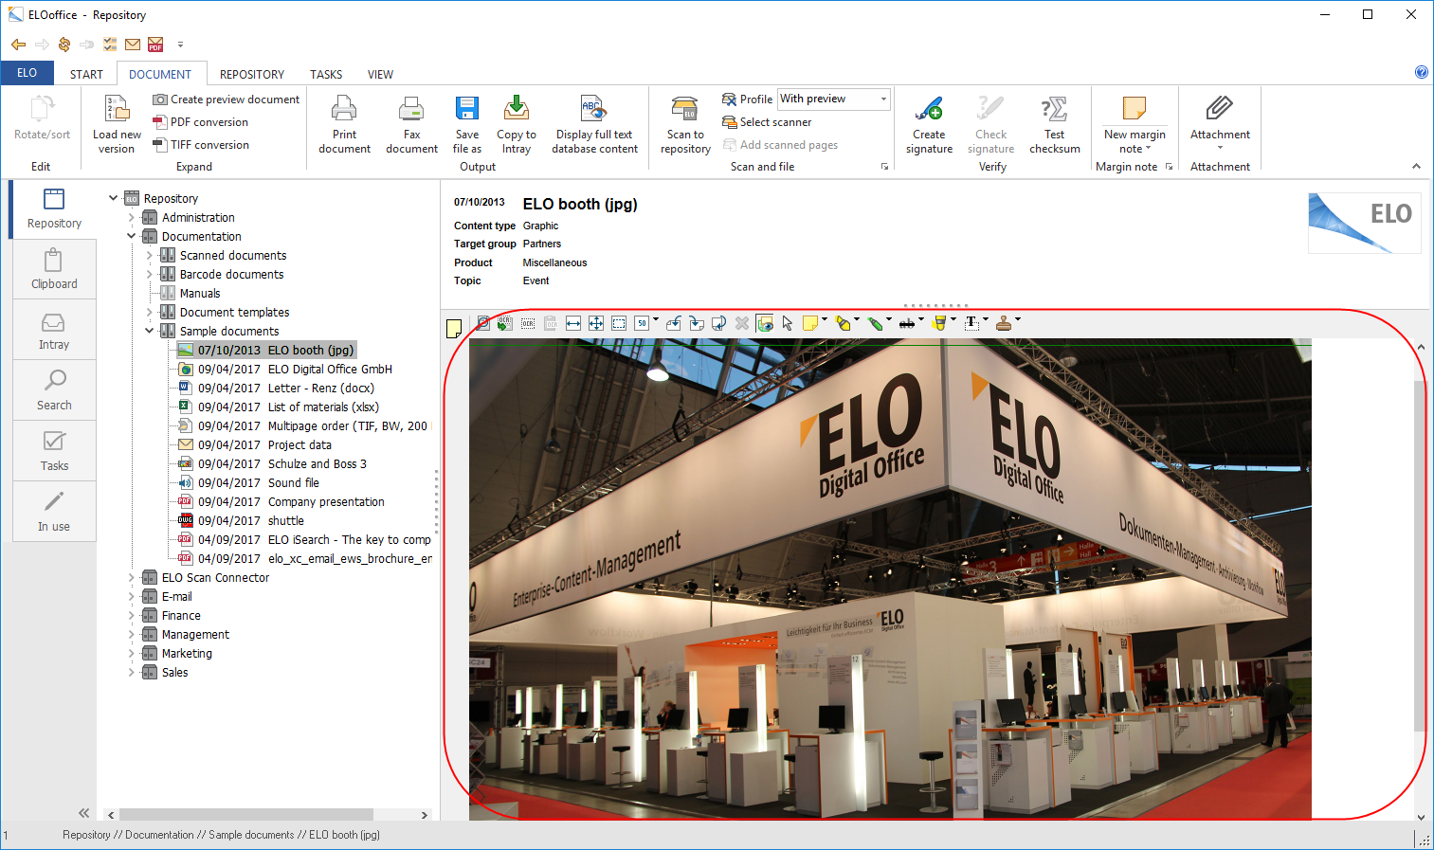Switch to the REPOSITORY ribbon tab
Screen dimensions: 1434x850
coord(252,74)
